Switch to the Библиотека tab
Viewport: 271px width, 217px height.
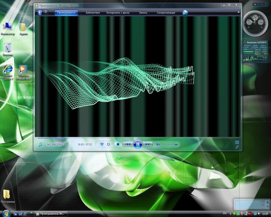(x=93, y=13)
